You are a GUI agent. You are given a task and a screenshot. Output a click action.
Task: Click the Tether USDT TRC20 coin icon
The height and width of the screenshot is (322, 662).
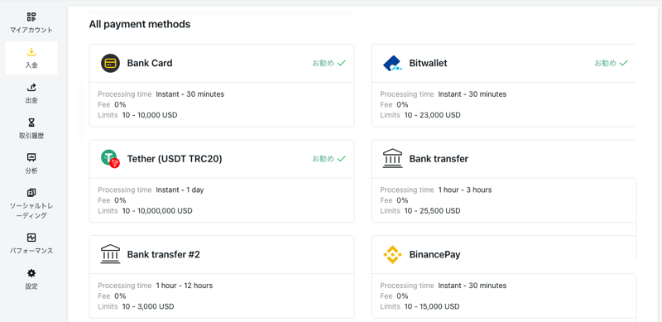[110, 159]
